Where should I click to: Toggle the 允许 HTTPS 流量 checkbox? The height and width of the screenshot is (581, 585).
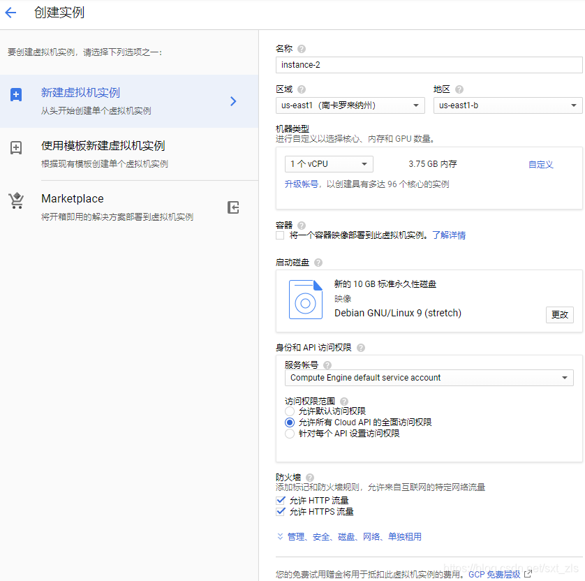[281, 512]
